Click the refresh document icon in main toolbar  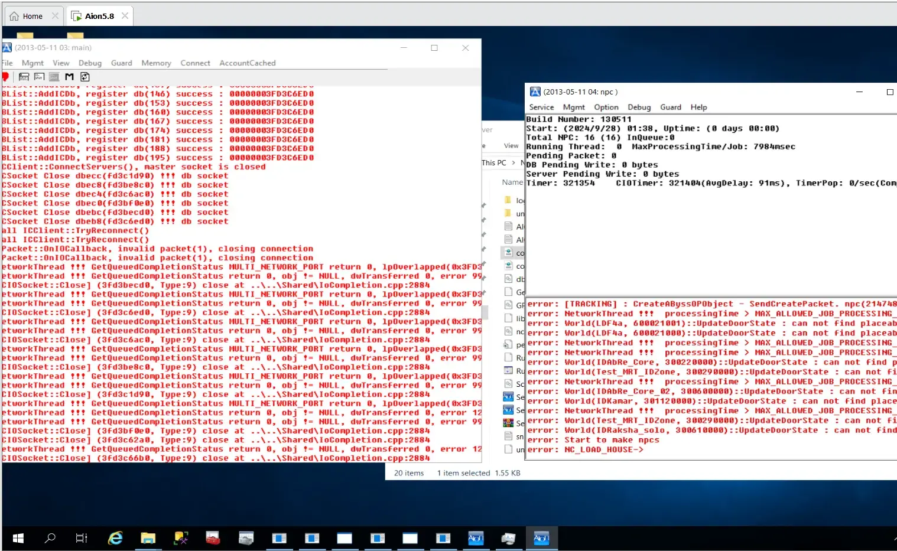tap(85, 77)
